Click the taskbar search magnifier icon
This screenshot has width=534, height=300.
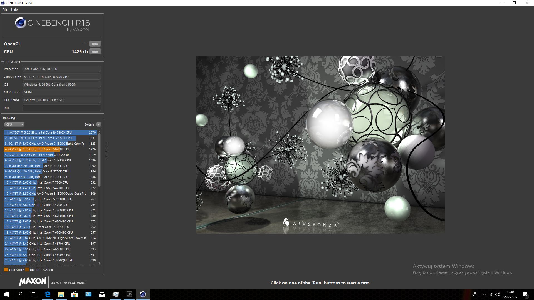(x=20, y=294)
